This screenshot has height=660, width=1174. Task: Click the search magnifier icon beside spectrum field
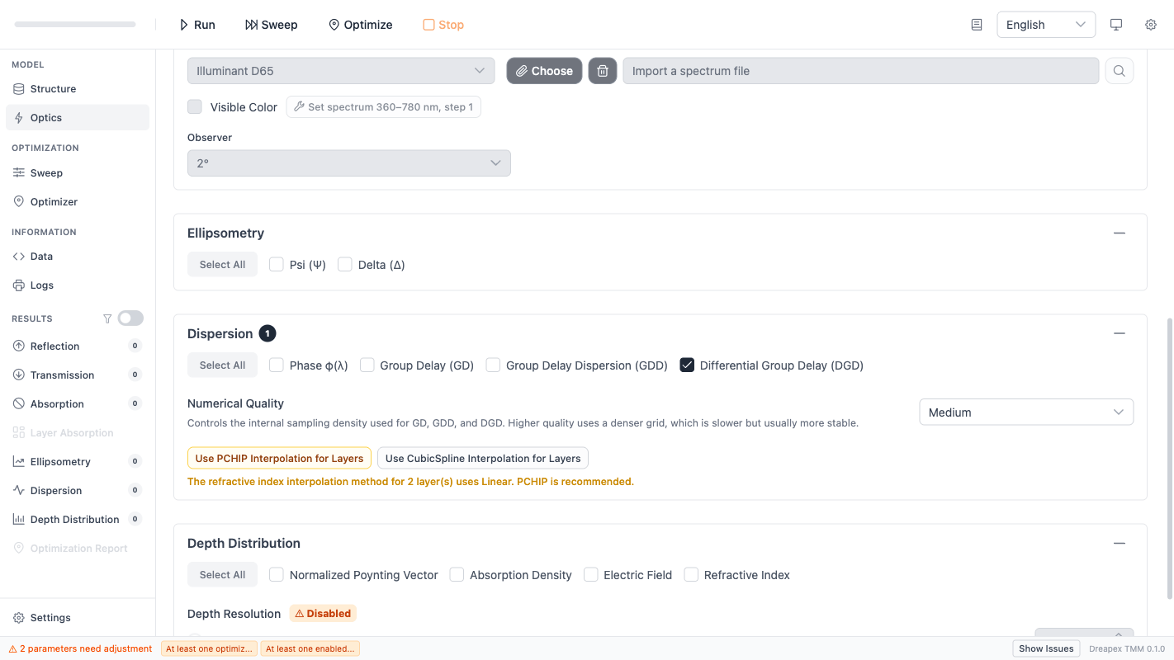pos(1119,71)
